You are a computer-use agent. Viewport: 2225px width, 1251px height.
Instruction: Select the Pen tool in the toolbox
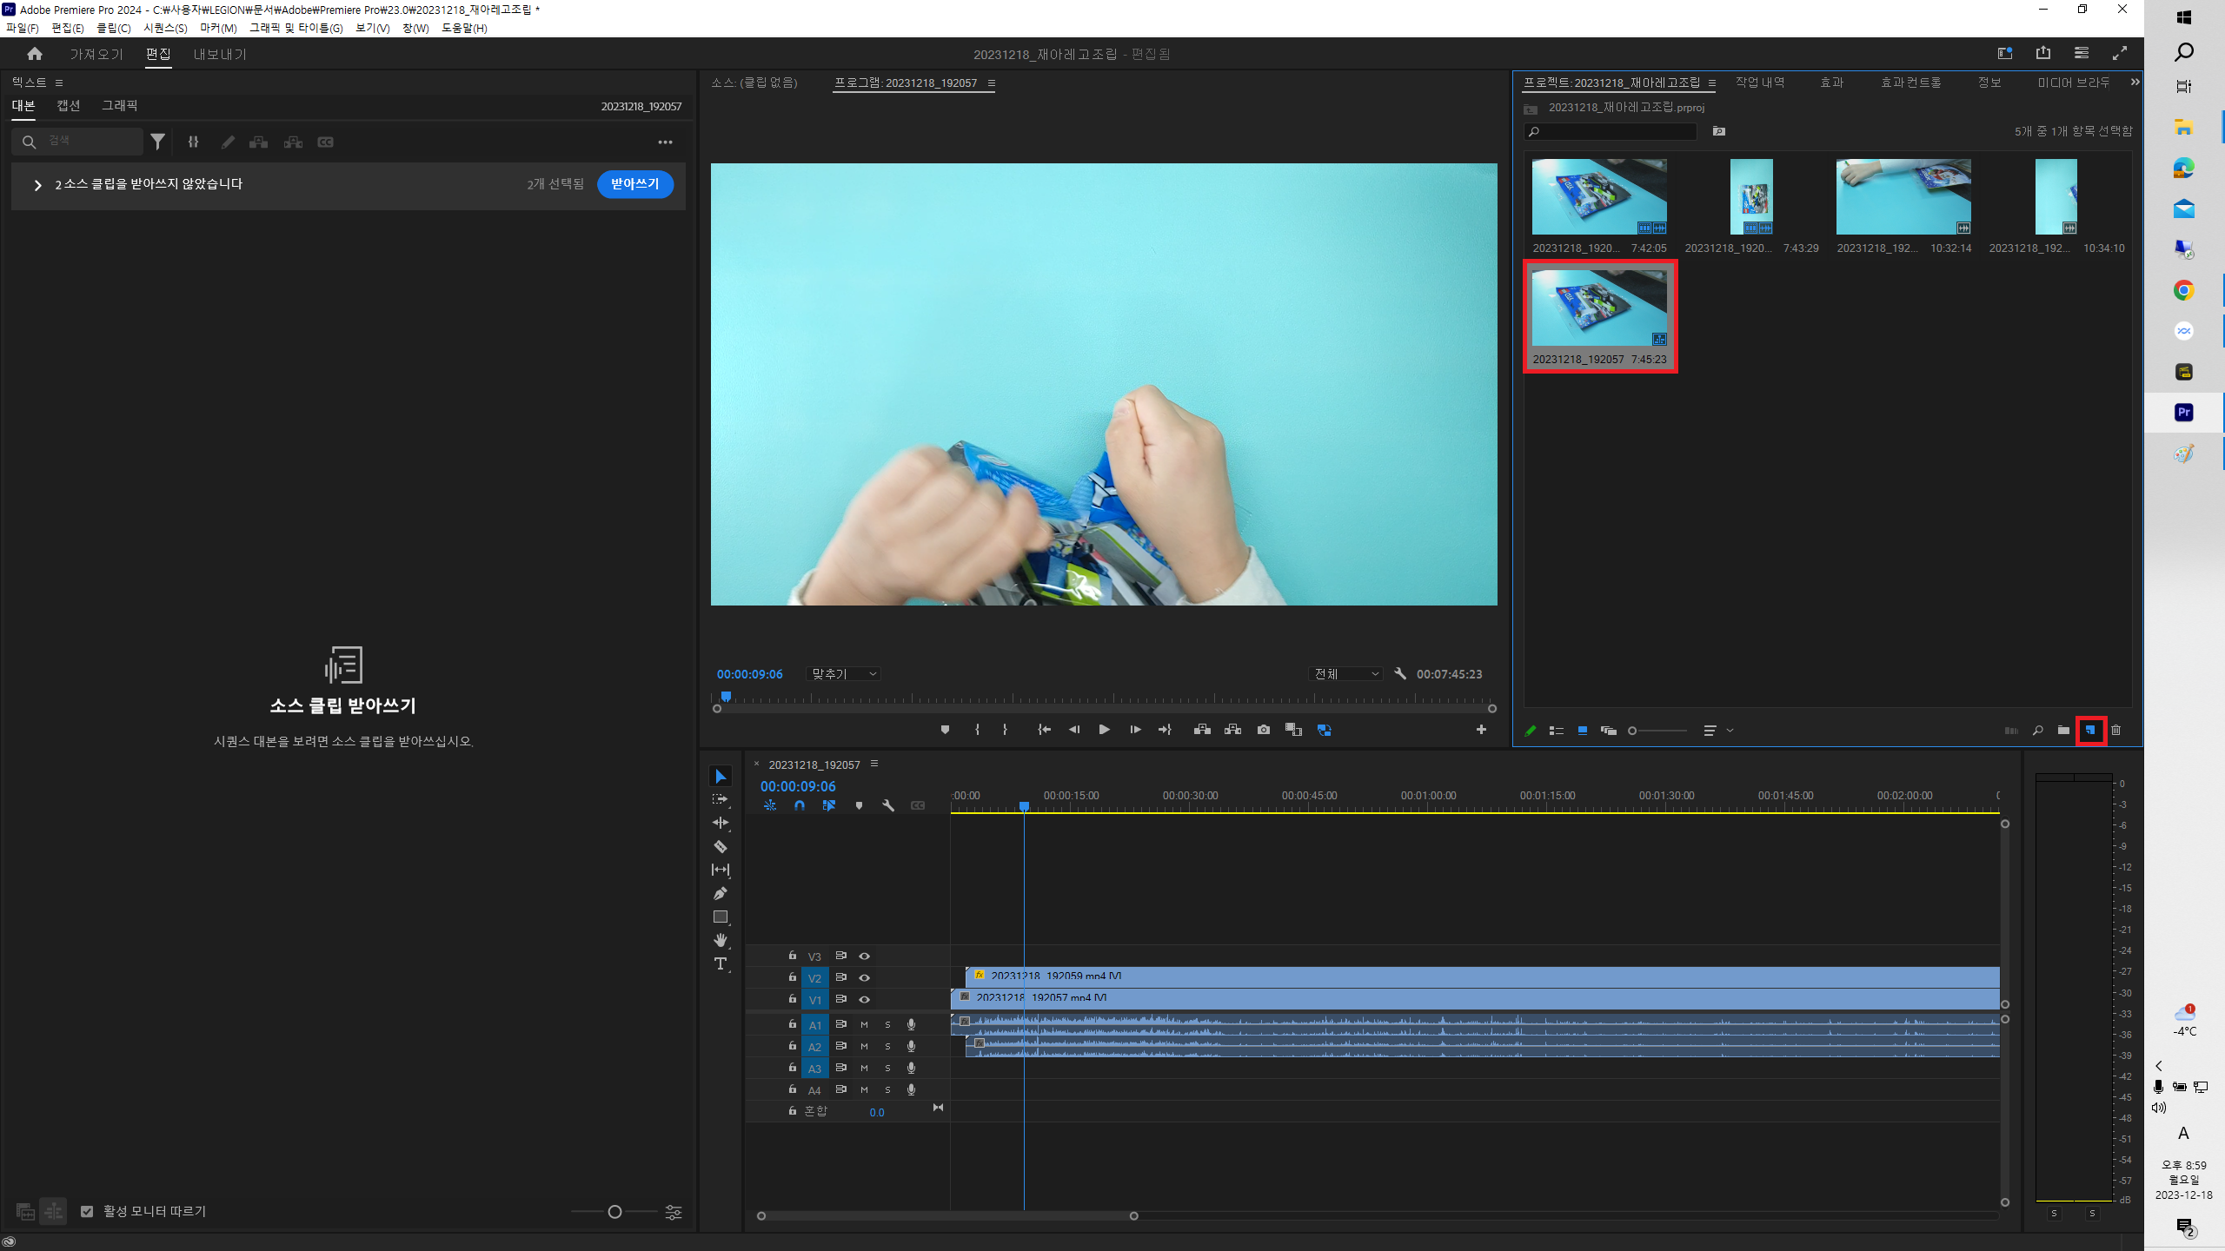720,893
